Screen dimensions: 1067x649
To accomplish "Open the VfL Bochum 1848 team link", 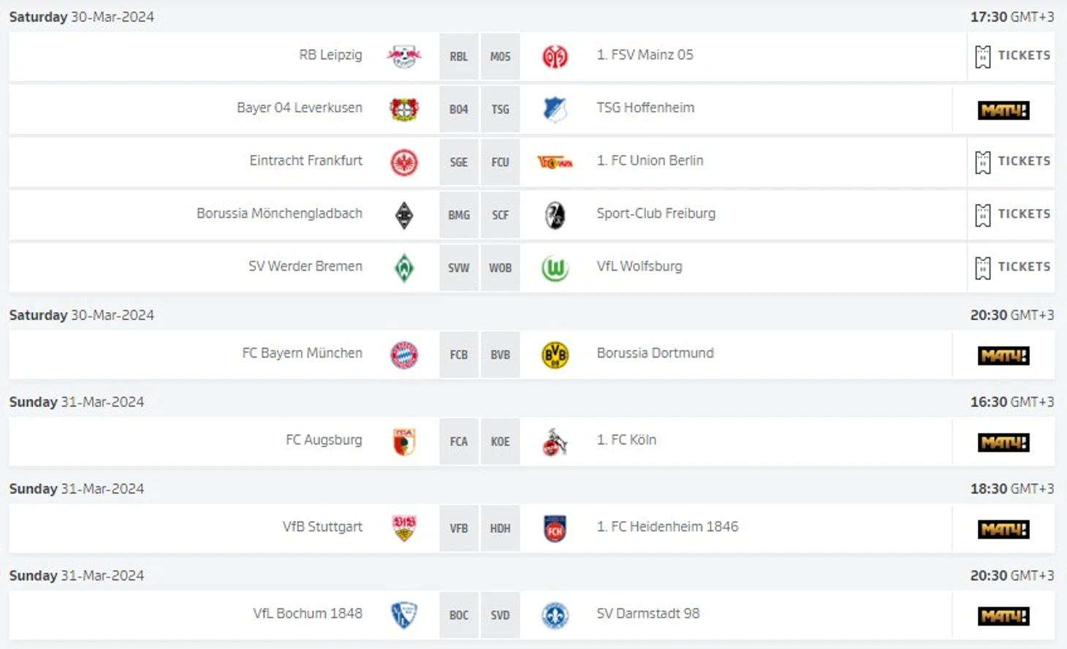I will pos(308,613).
